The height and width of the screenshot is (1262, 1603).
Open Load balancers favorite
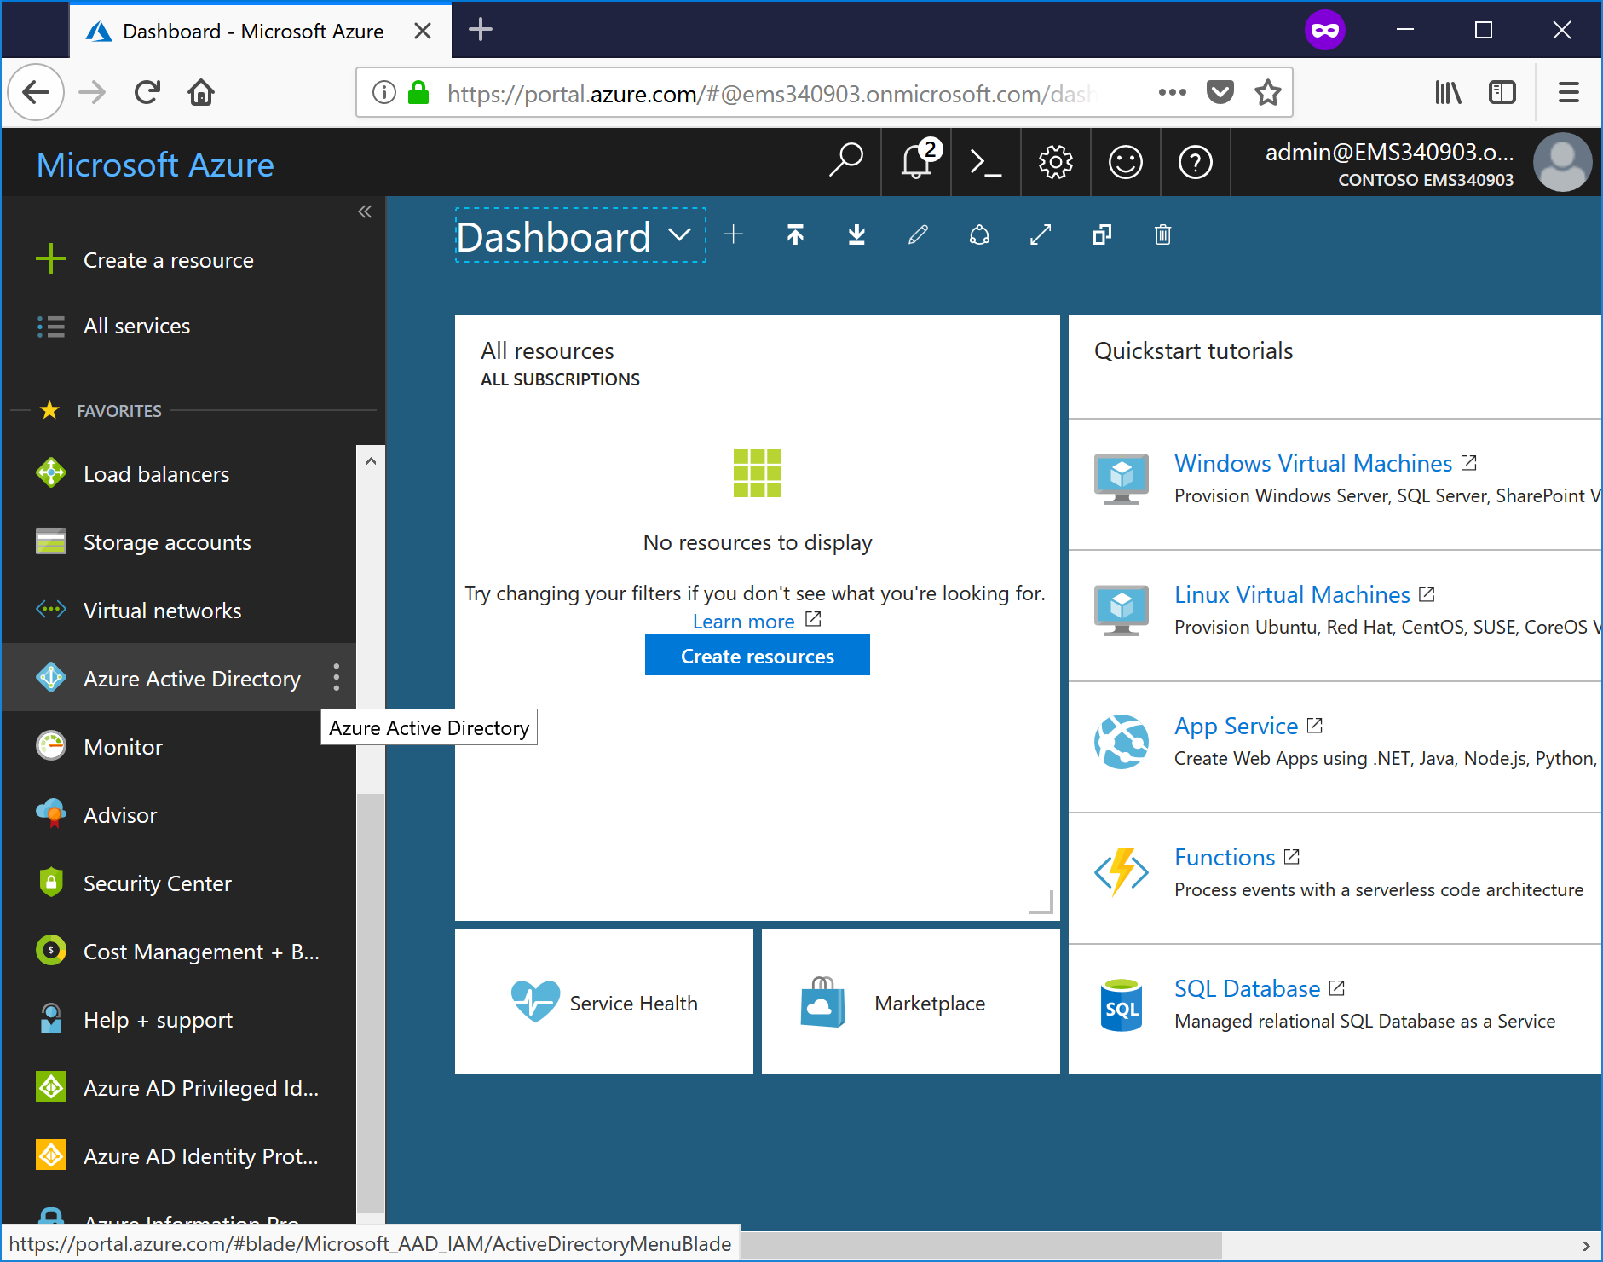tap(179, 473)
